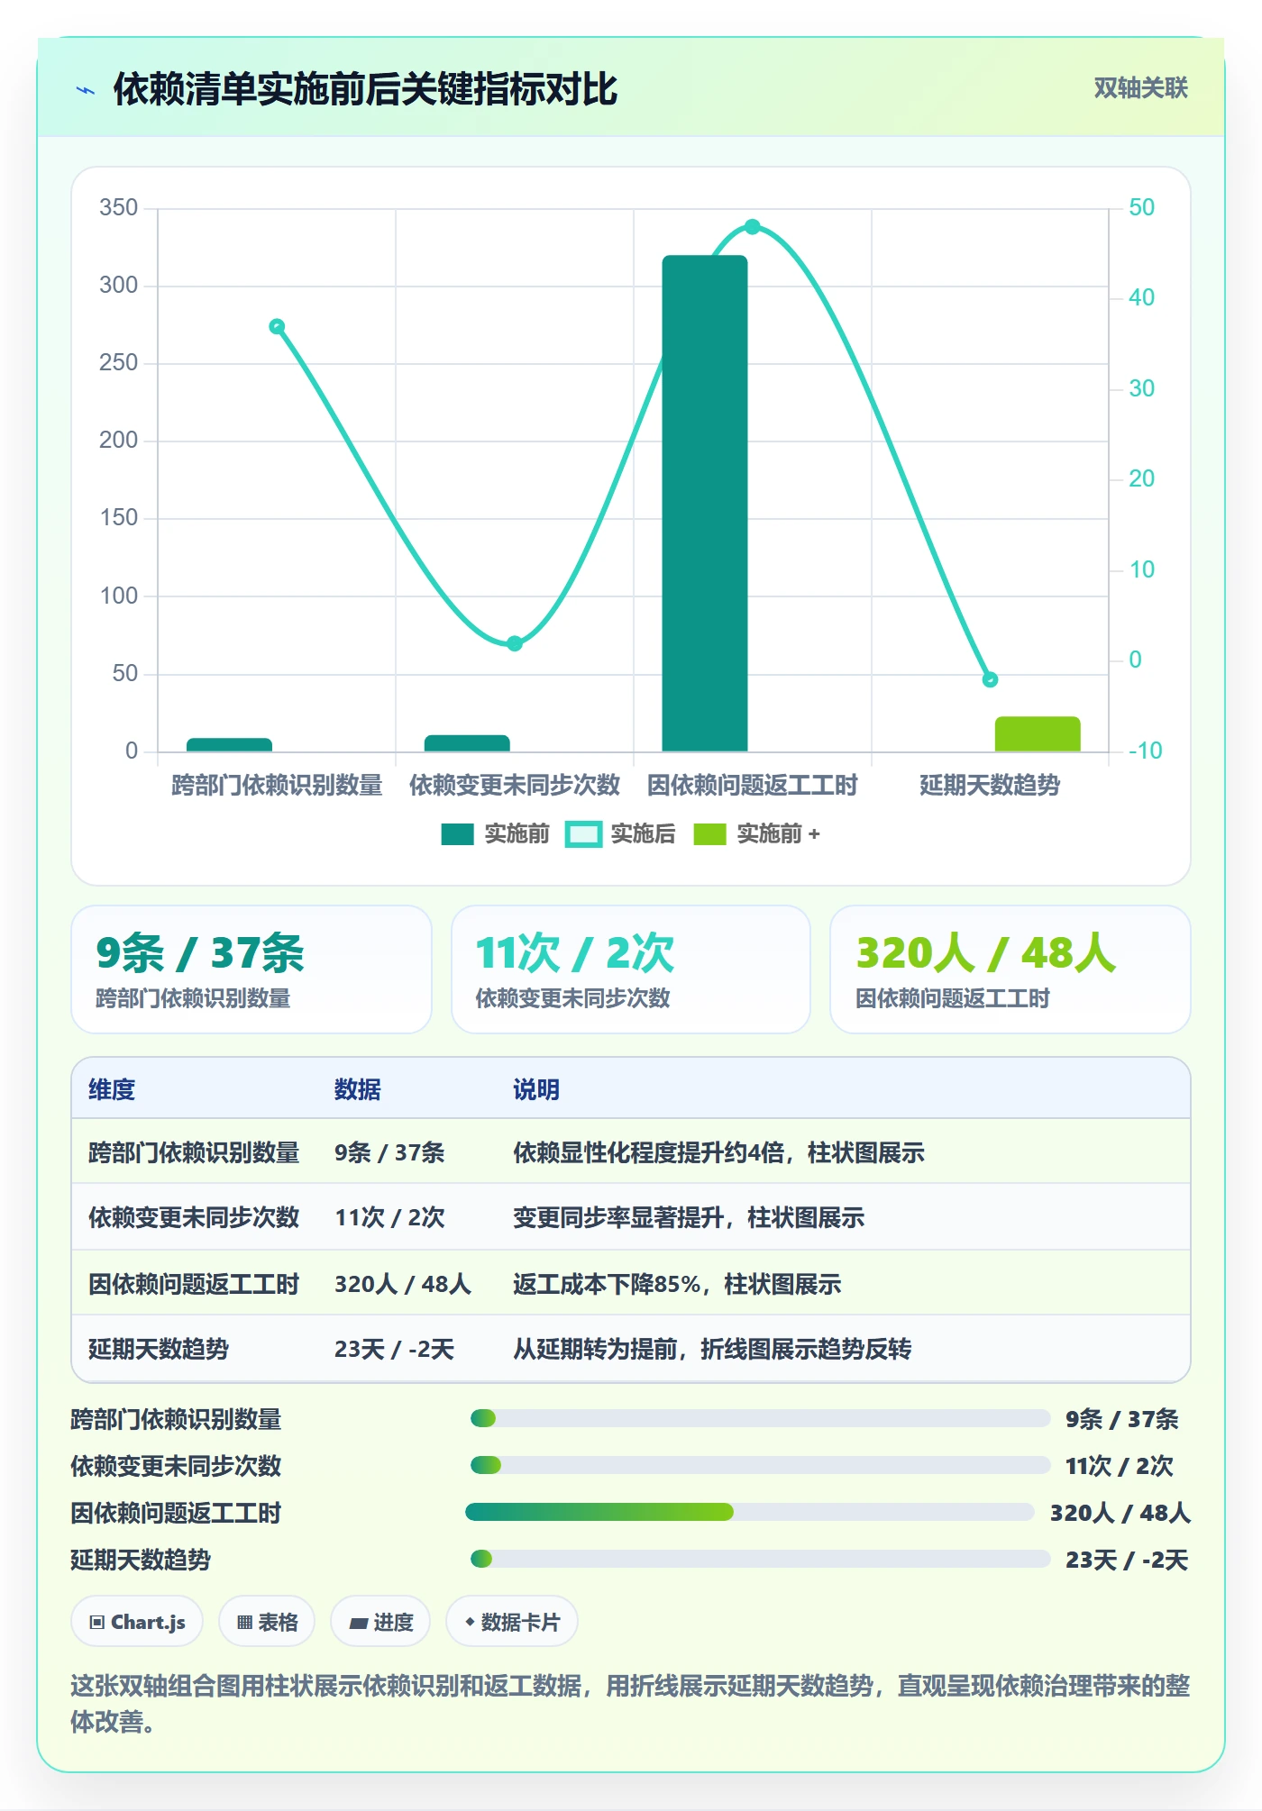1262x1811 pixels.
Task: Click the green 延期天数趋势 bar
Action: [x=1038, y=734]
